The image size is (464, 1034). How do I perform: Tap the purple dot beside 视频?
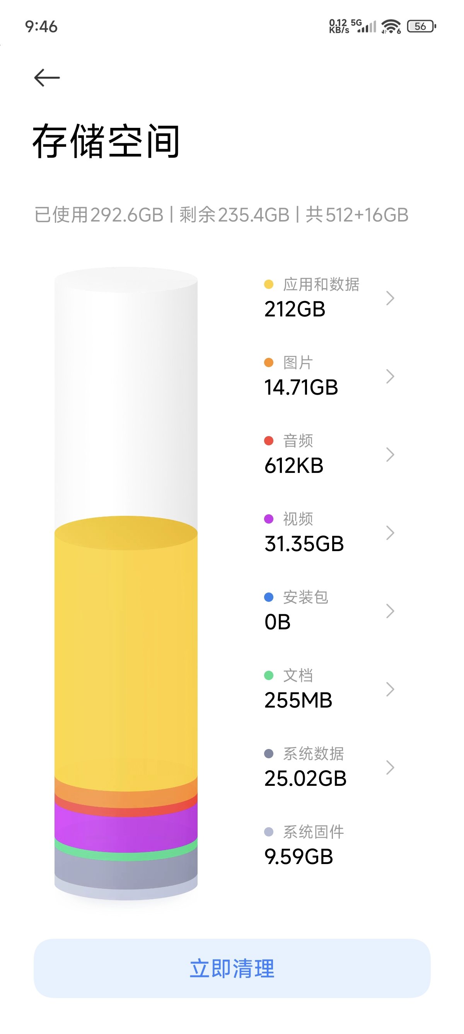(x=268, y=519)
